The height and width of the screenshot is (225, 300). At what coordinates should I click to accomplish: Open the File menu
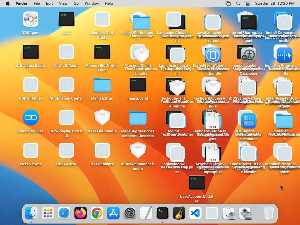pos(37,4)
